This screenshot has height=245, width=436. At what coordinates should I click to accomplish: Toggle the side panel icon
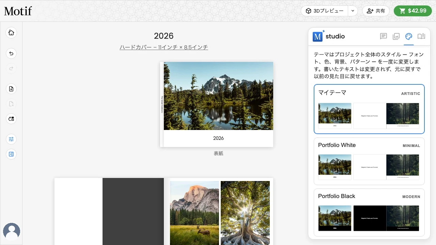point(11,154)
